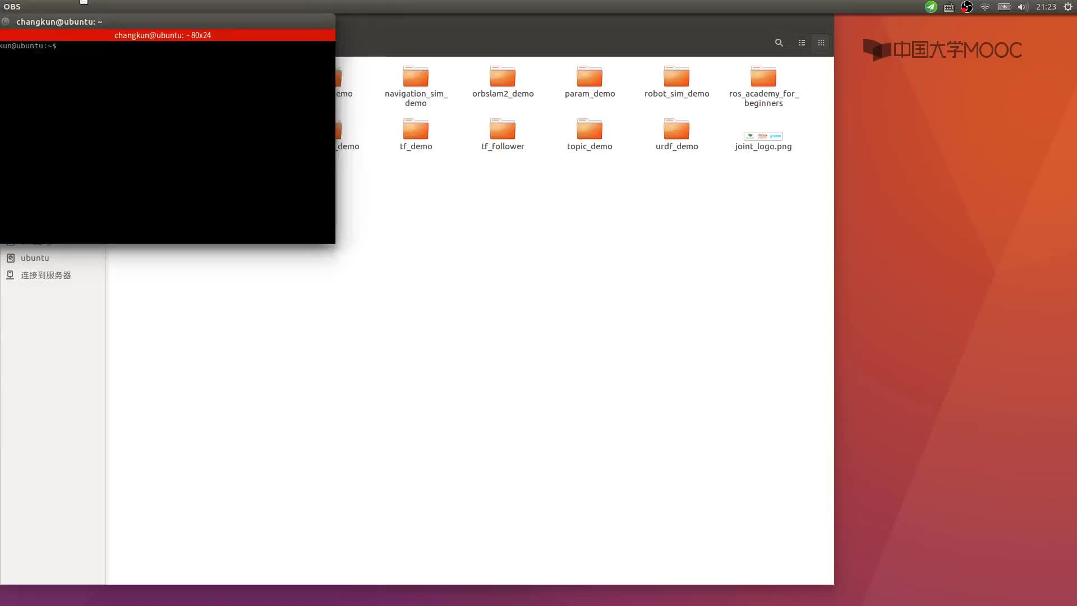Open the urdf_demo folder
Screen dimensions: 1077x606
point(676,133)
